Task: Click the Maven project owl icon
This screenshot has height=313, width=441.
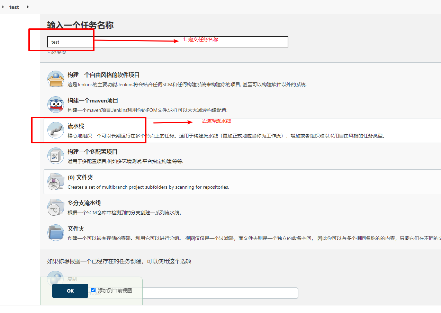Action: click(x=56, y=105)
